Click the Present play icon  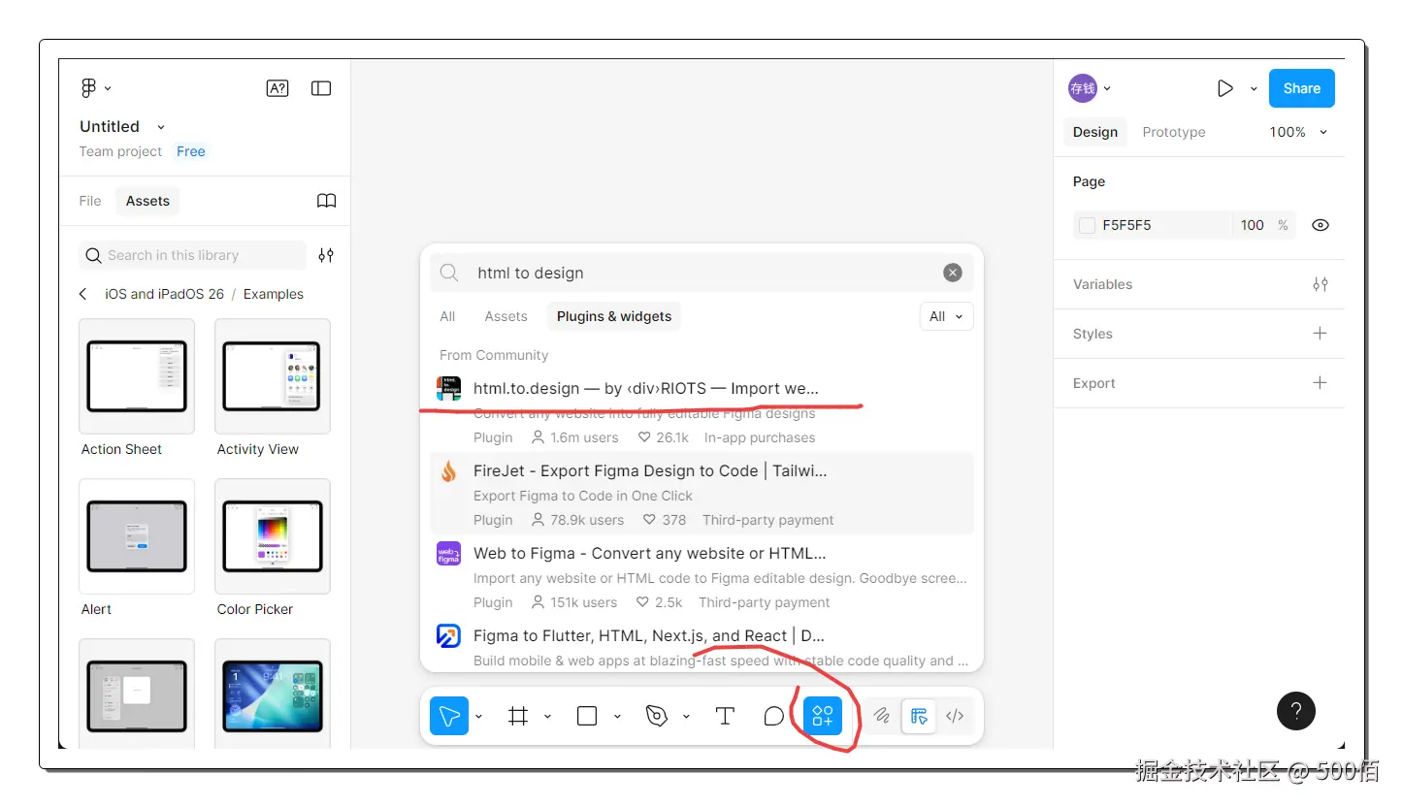coord(1225,88)
